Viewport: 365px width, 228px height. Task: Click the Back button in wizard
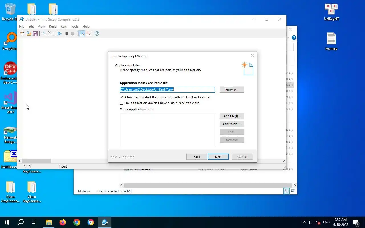click(197, 157)
